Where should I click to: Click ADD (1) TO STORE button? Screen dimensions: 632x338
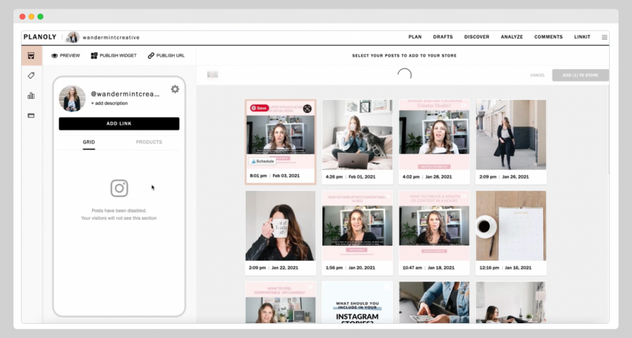[x=580, y=75]
